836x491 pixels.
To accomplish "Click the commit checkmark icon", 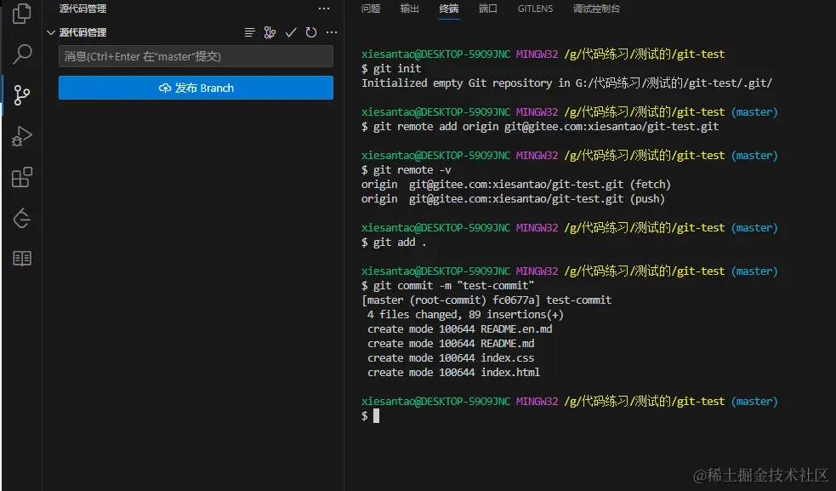I will (x=291, y=32).
